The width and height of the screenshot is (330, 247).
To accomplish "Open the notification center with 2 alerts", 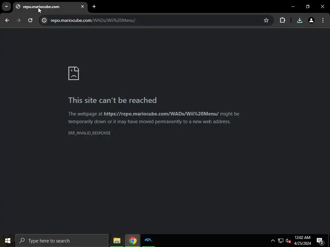I will coord(320,241).
